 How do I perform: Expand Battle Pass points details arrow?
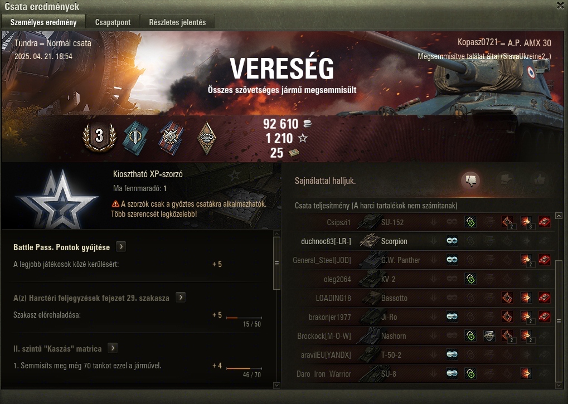pyautogui.click(x=121, y=247)
